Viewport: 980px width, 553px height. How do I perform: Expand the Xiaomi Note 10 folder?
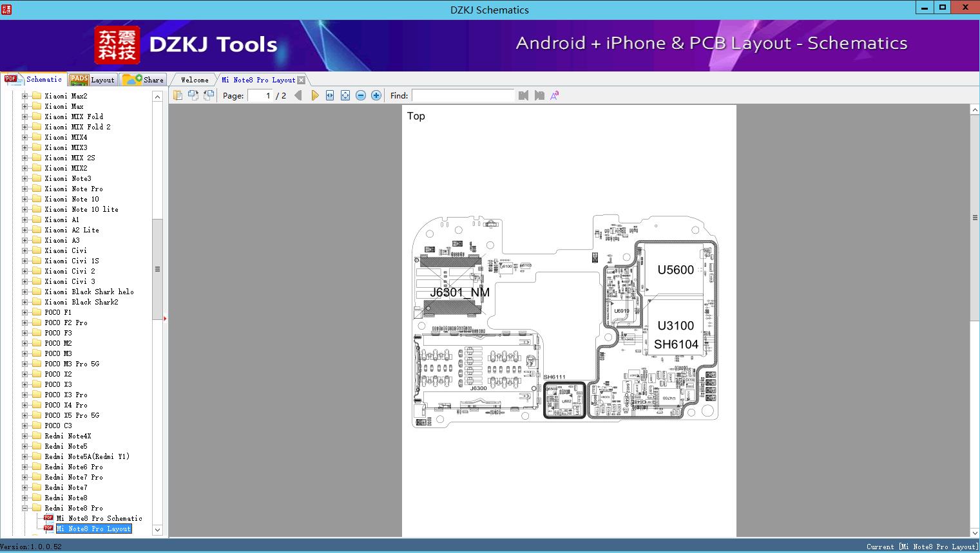[x=24, y=199]
